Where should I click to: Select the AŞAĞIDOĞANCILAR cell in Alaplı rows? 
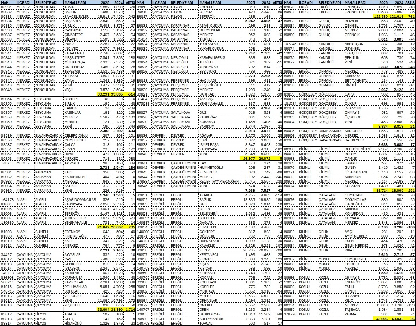click(80, 199)
